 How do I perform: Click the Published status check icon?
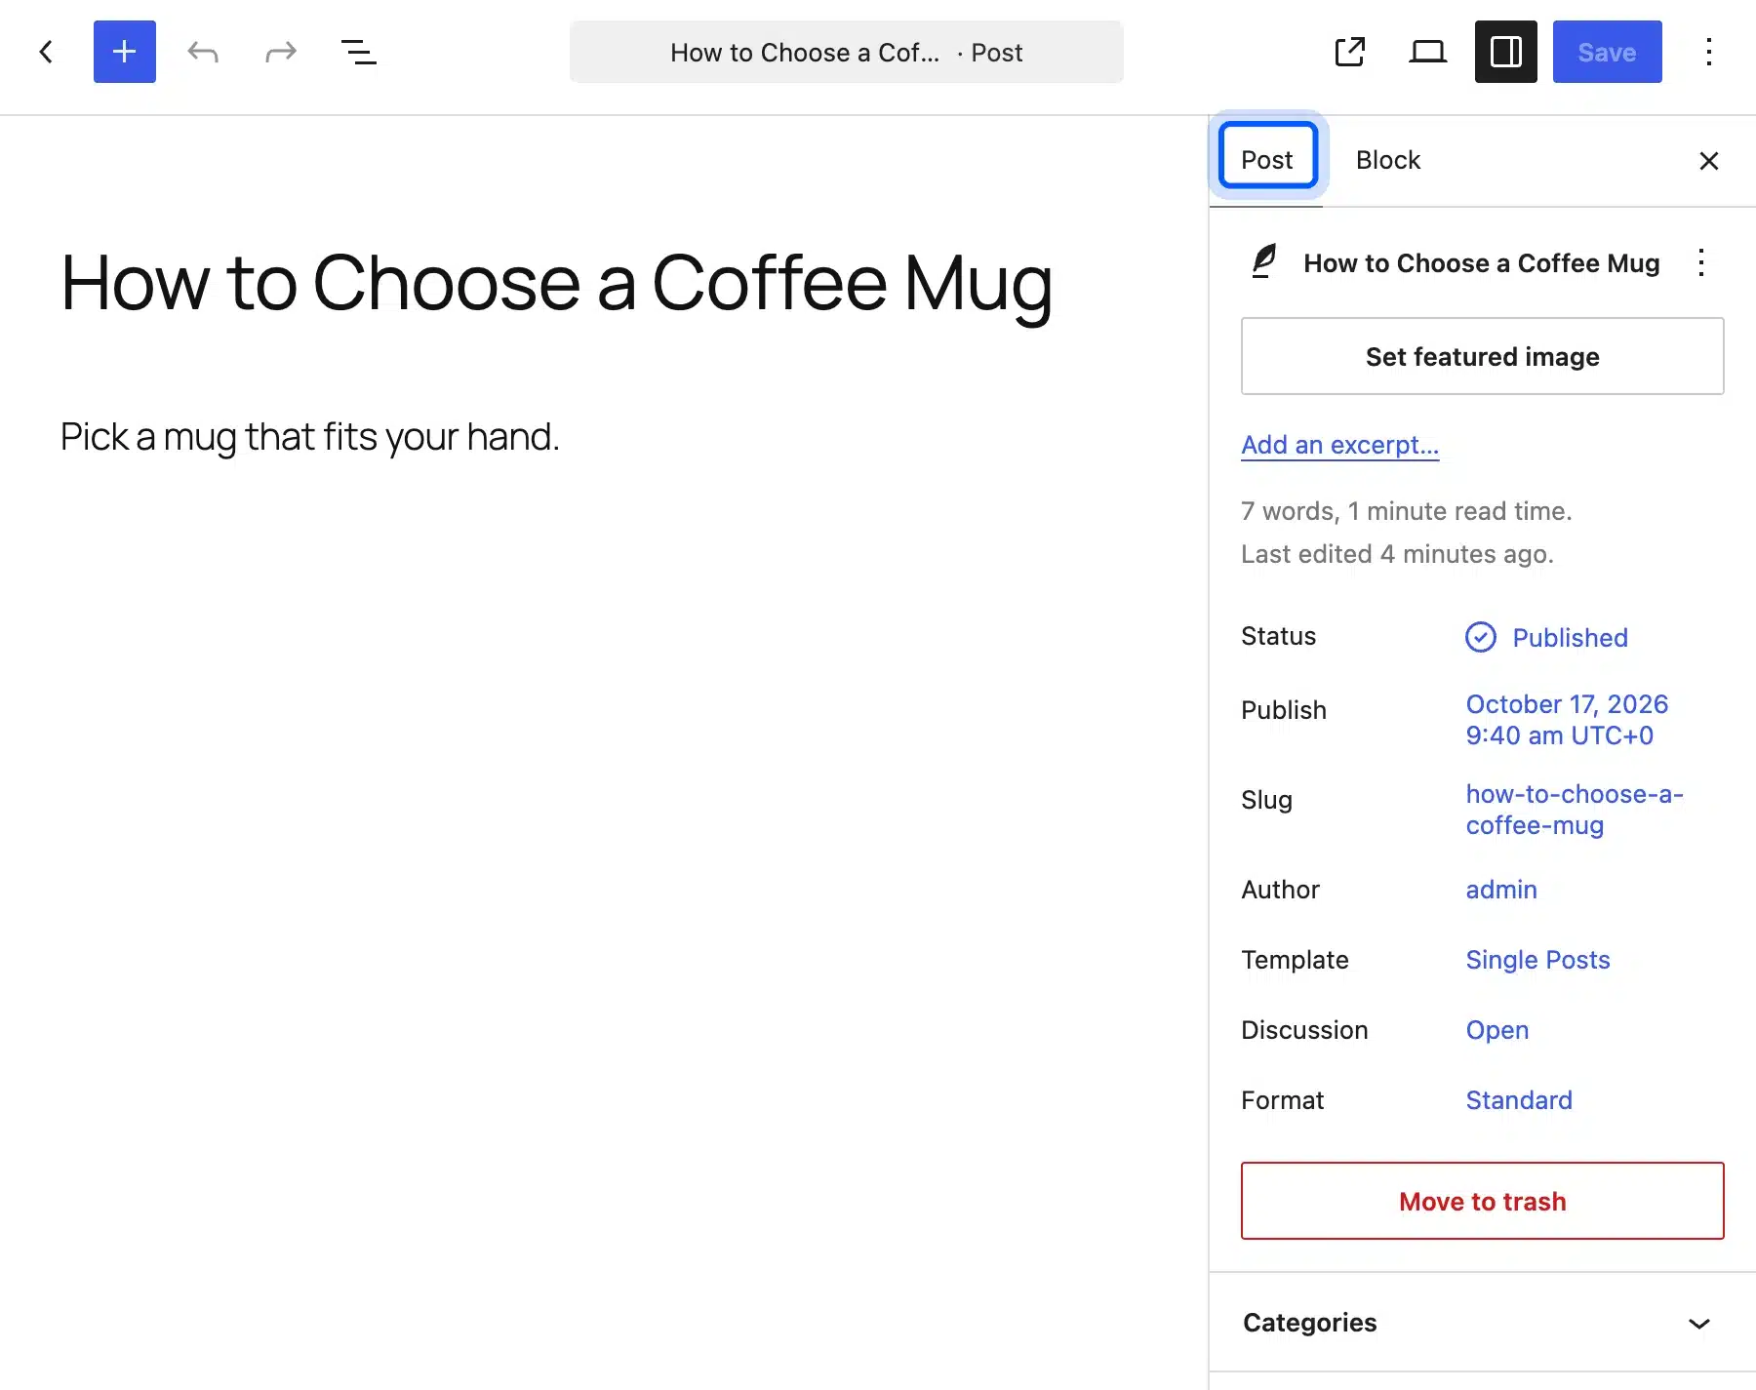[x=1481, y=637]
